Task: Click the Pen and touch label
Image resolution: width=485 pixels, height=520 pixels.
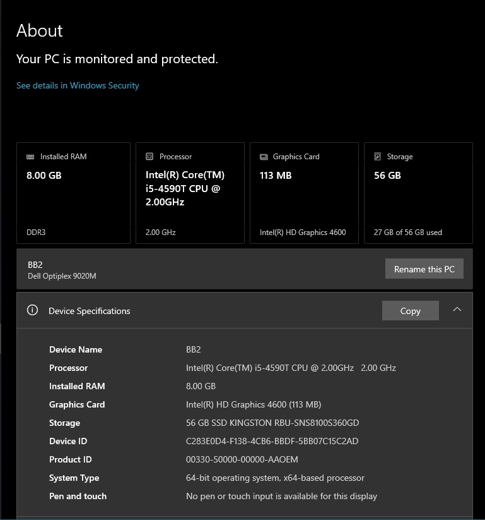Action: [x=78, y=496]
